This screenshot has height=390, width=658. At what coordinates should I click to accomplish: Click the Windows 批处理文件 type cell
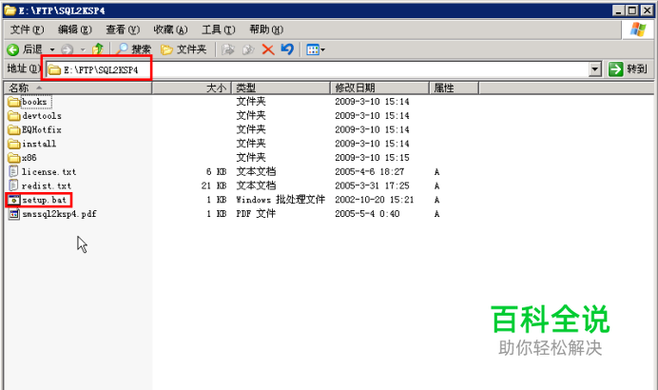tap(281, 200)
